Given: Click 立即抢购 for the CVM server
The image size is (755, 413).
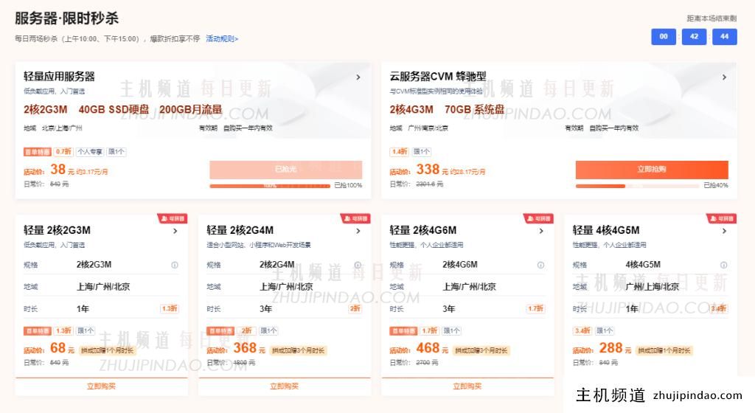Looking at the screenshot, I should (652, 170).
